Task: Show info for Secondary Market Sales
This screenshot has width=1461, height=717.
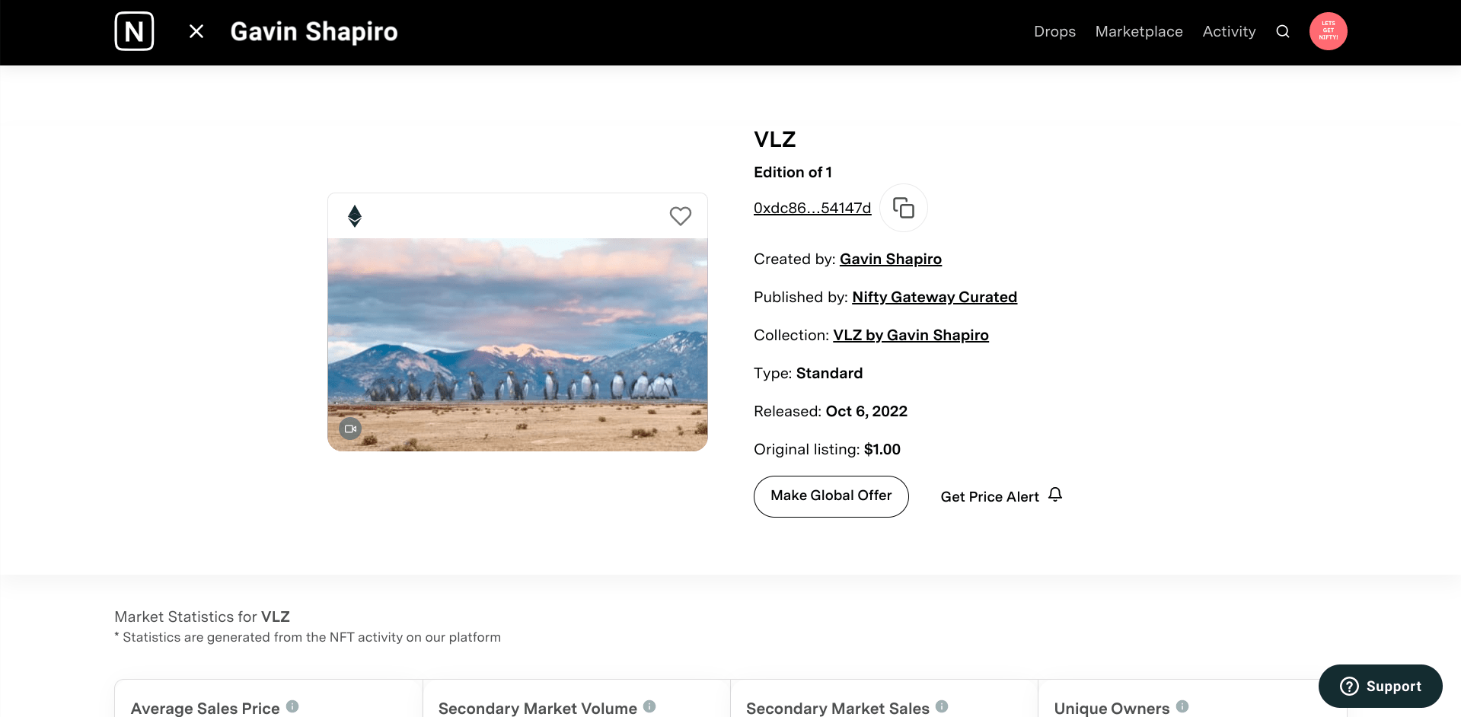Action: [x=942, y=706]
